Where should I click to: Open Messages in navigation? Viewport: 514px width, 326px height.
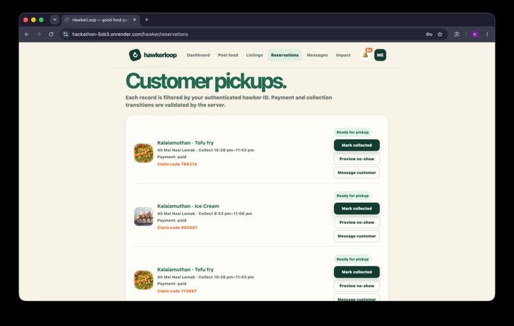(317, 55)
